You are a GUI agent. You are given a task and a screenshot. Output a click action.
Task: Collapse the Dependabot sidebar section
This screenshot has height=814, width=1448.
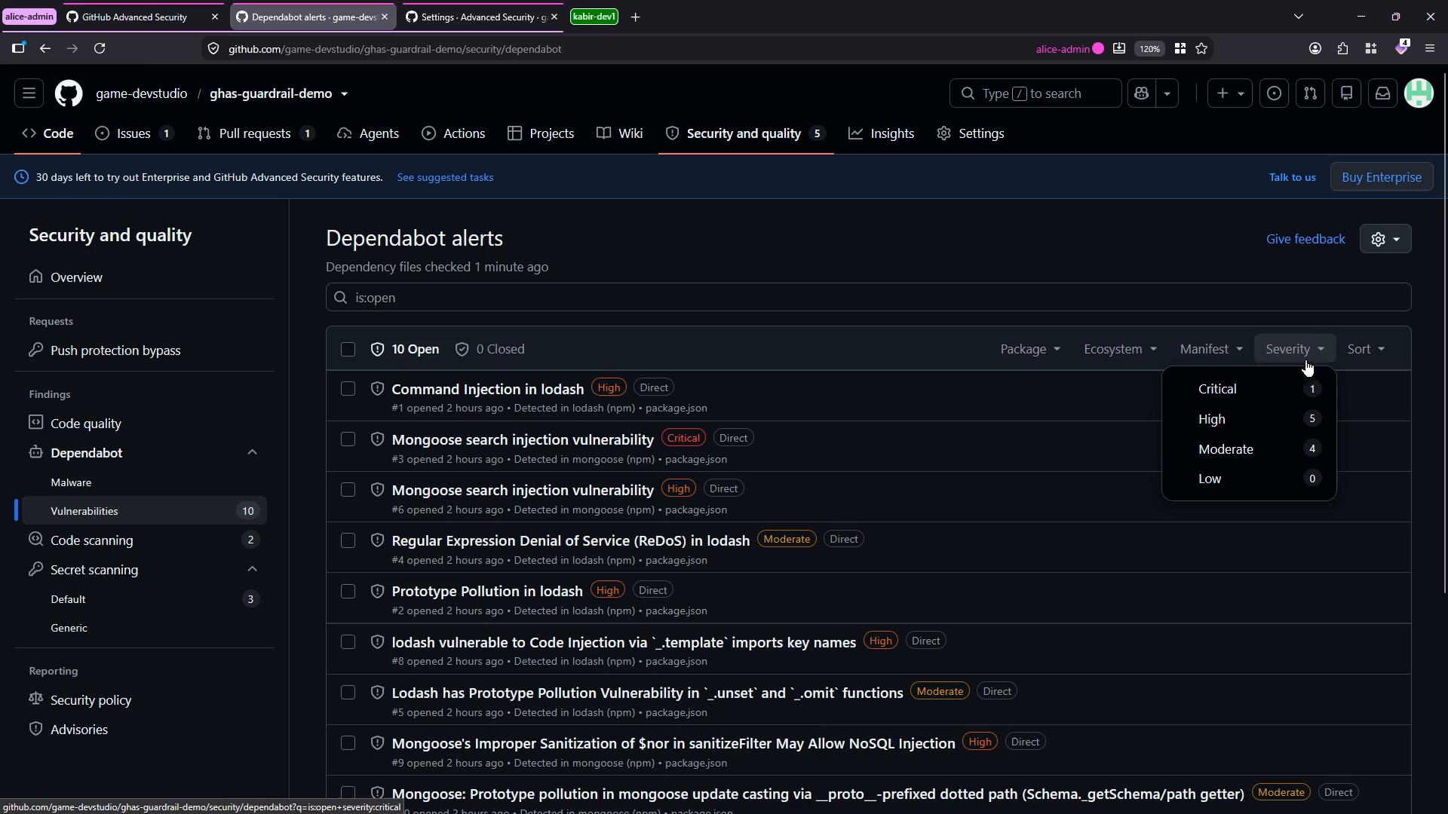(x=252, y=453)
